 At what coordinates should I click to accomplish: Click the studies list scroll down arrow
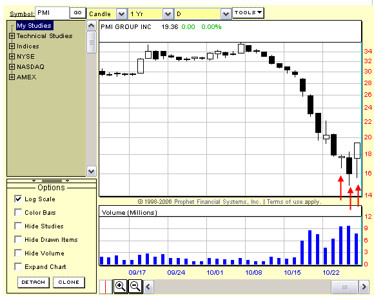click(91, 171)
